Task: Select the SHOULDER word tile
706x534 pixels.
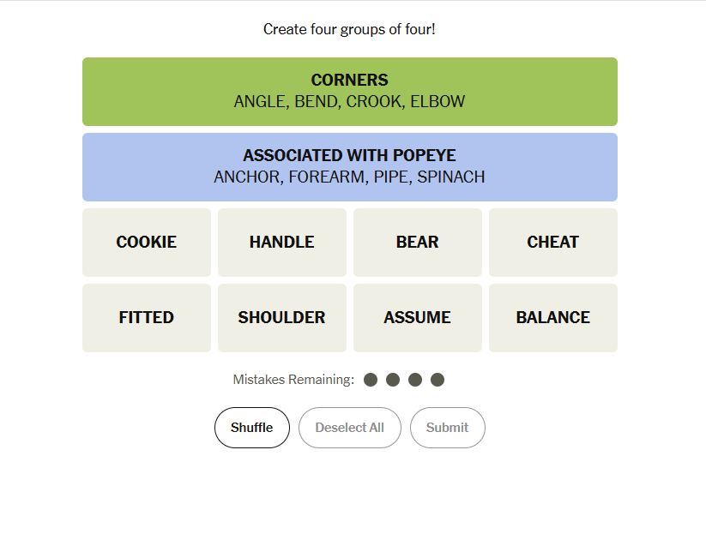Action: point(282,318)
